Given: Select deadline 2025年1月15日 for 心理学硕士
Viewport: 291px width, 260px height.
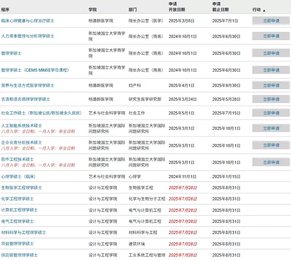Looking at the screenshot, I should click(x=226, y=177).
